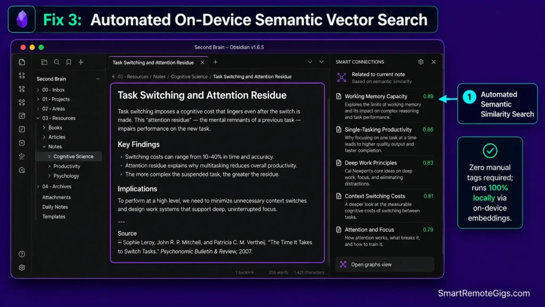Click the topmost file icon in left ribbon
This screenshot has height=307, width=545.
point(22,62)
